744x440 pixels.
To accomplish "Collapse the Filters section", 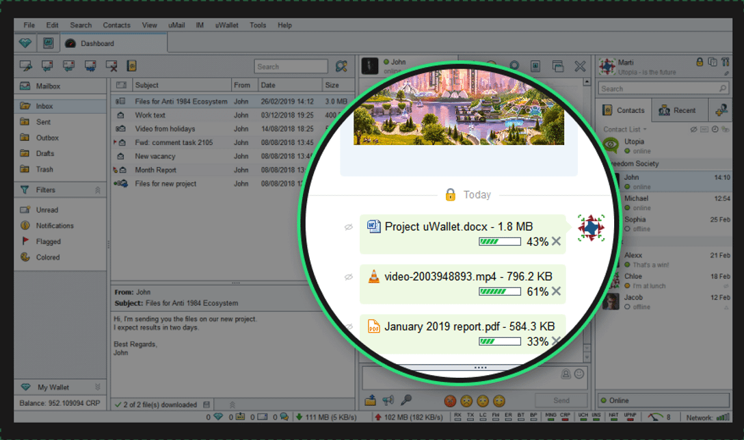I will [x=98, y=190].
